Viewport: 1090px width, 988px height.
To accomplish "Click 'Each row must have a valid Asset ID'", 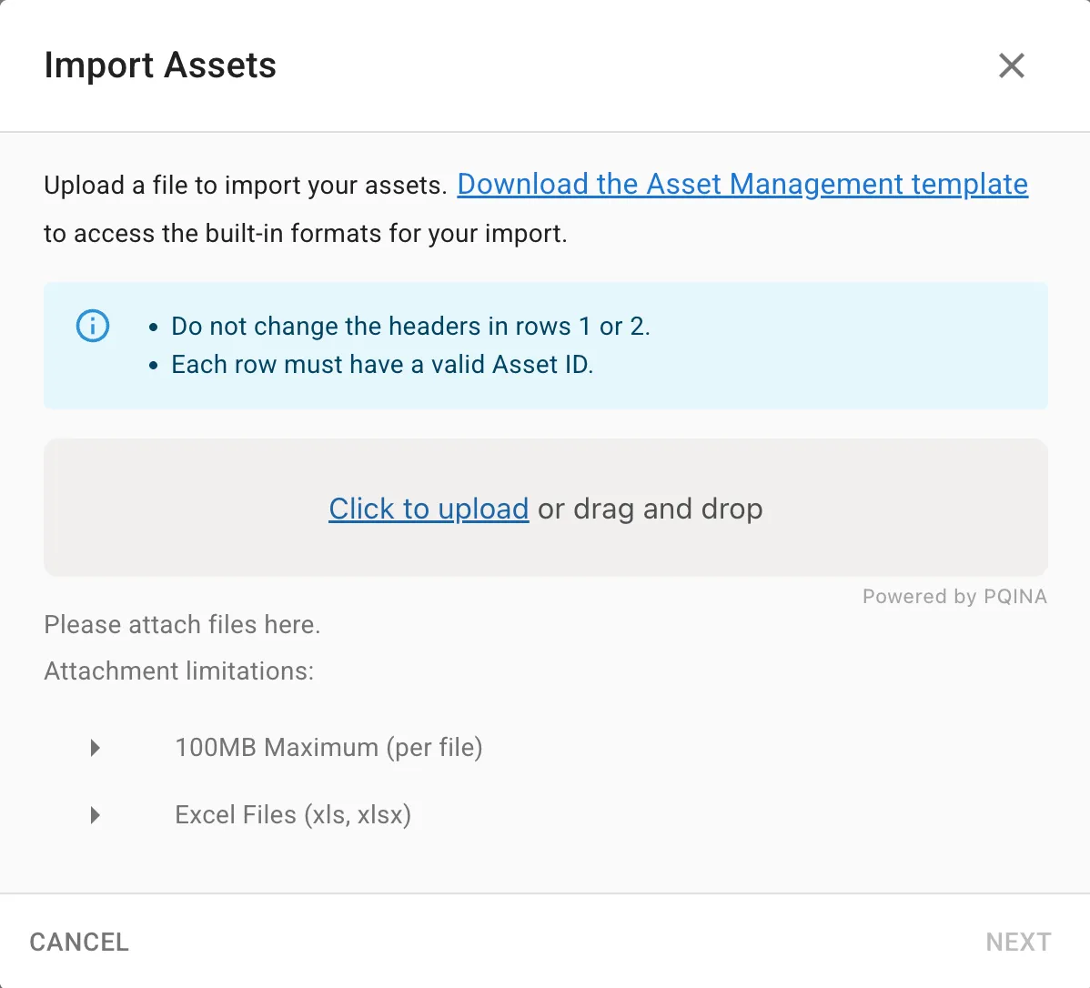I will 382,364.
